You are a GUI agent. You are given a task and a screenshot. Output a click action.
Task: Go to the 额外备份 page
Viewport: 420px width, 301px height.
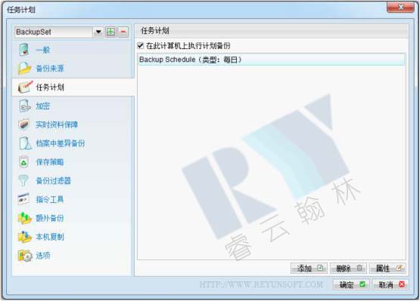(x=50, y=218)
